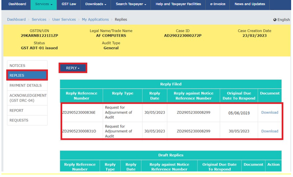Open News and Updates menu

click(250, 4)
